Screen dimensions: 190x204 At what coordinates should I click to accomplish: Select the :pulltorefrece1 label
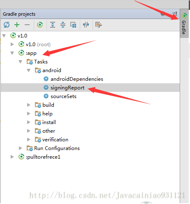click(43, 157)
